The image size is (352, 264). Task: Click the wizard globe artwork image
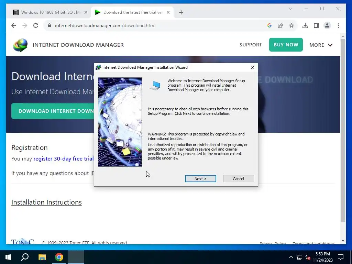[x=120, y=122]
